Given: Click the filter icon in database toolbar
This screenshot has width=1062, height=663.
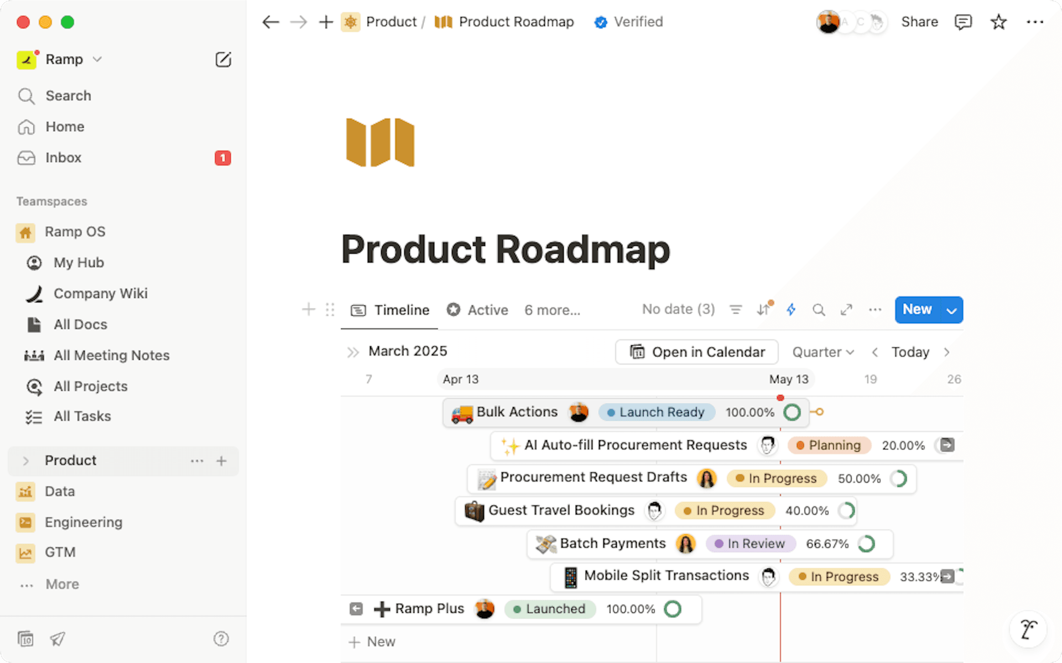Looking at the screenshot, I should [x=735, y=310].
